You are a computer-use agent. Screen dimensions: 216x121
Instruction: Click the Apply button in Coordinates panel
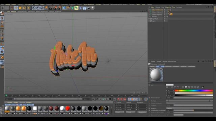[142, 112]
